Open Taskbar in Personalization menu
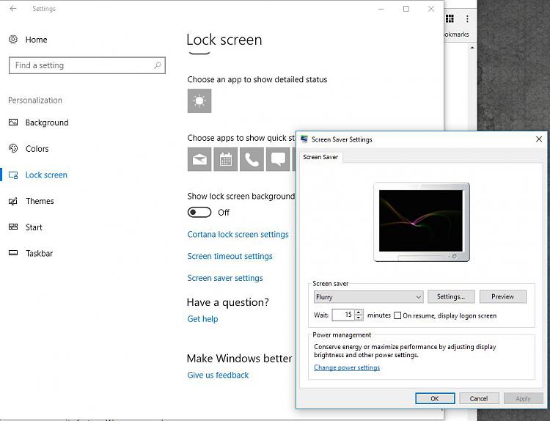This screenshot has height=421, width=550. point(40,253)
